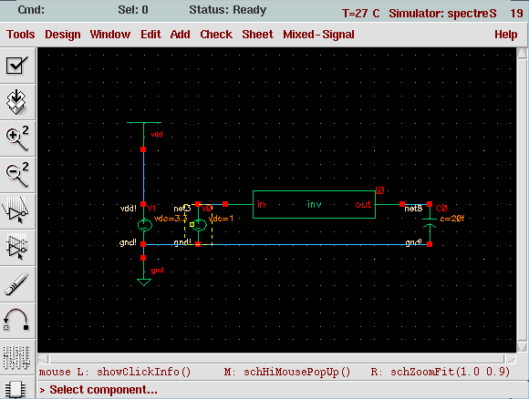
Task: Select the Stretch tool icon
Action: click(17, 211)
